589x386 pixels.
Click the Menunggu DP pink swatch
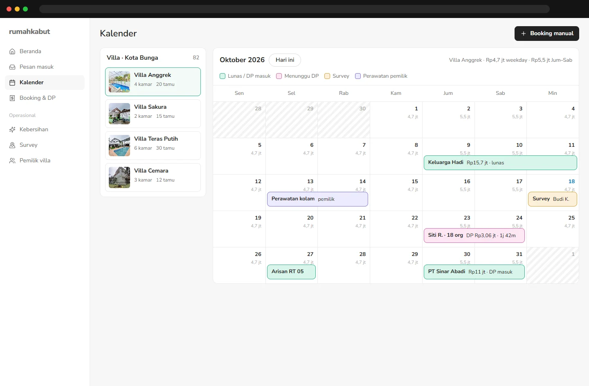(x=279, y=76)
